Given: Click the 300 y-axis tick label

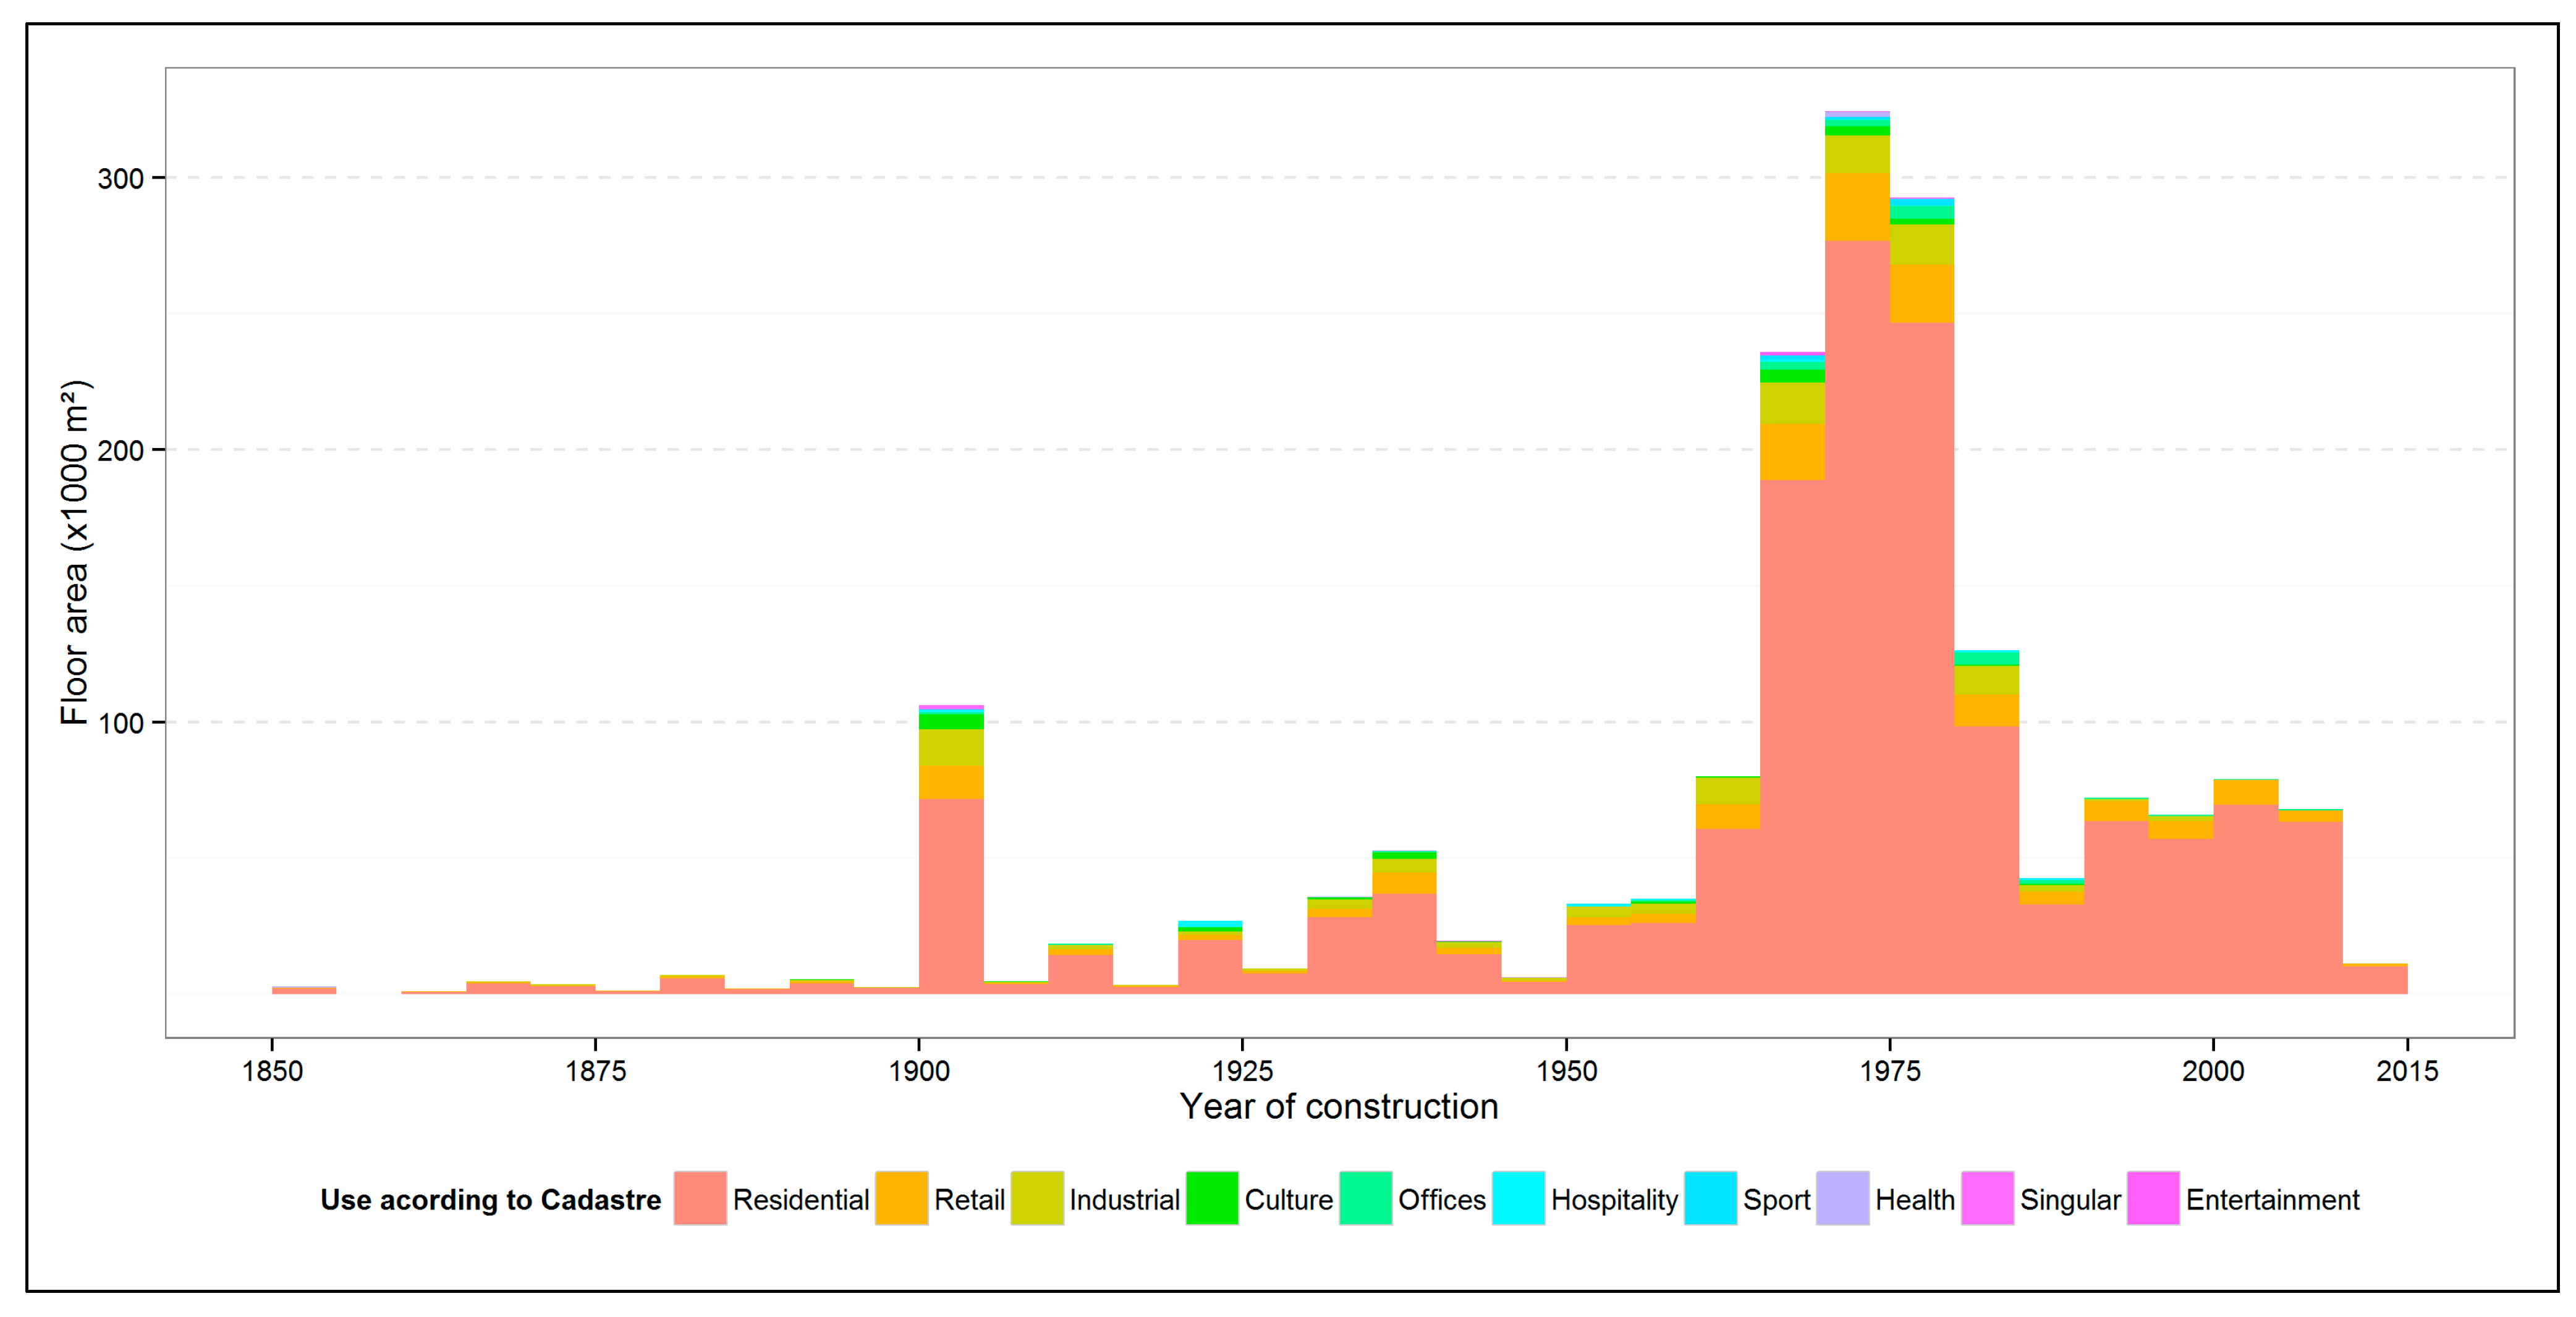Looking at the screenshot, I should coord(120,179).
